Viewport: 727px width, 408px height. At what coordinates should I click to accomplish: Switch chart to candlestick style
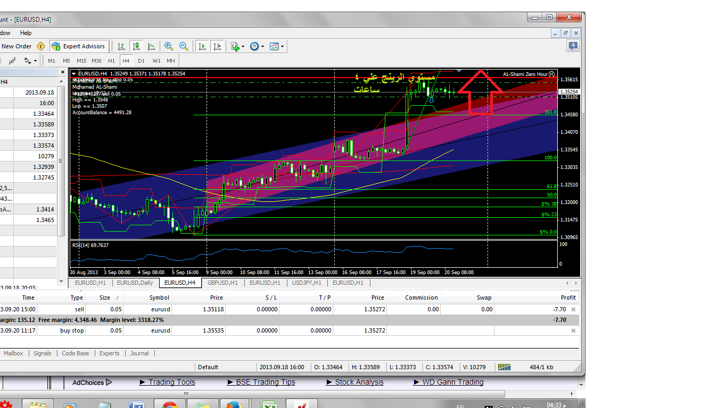point(136,46)
